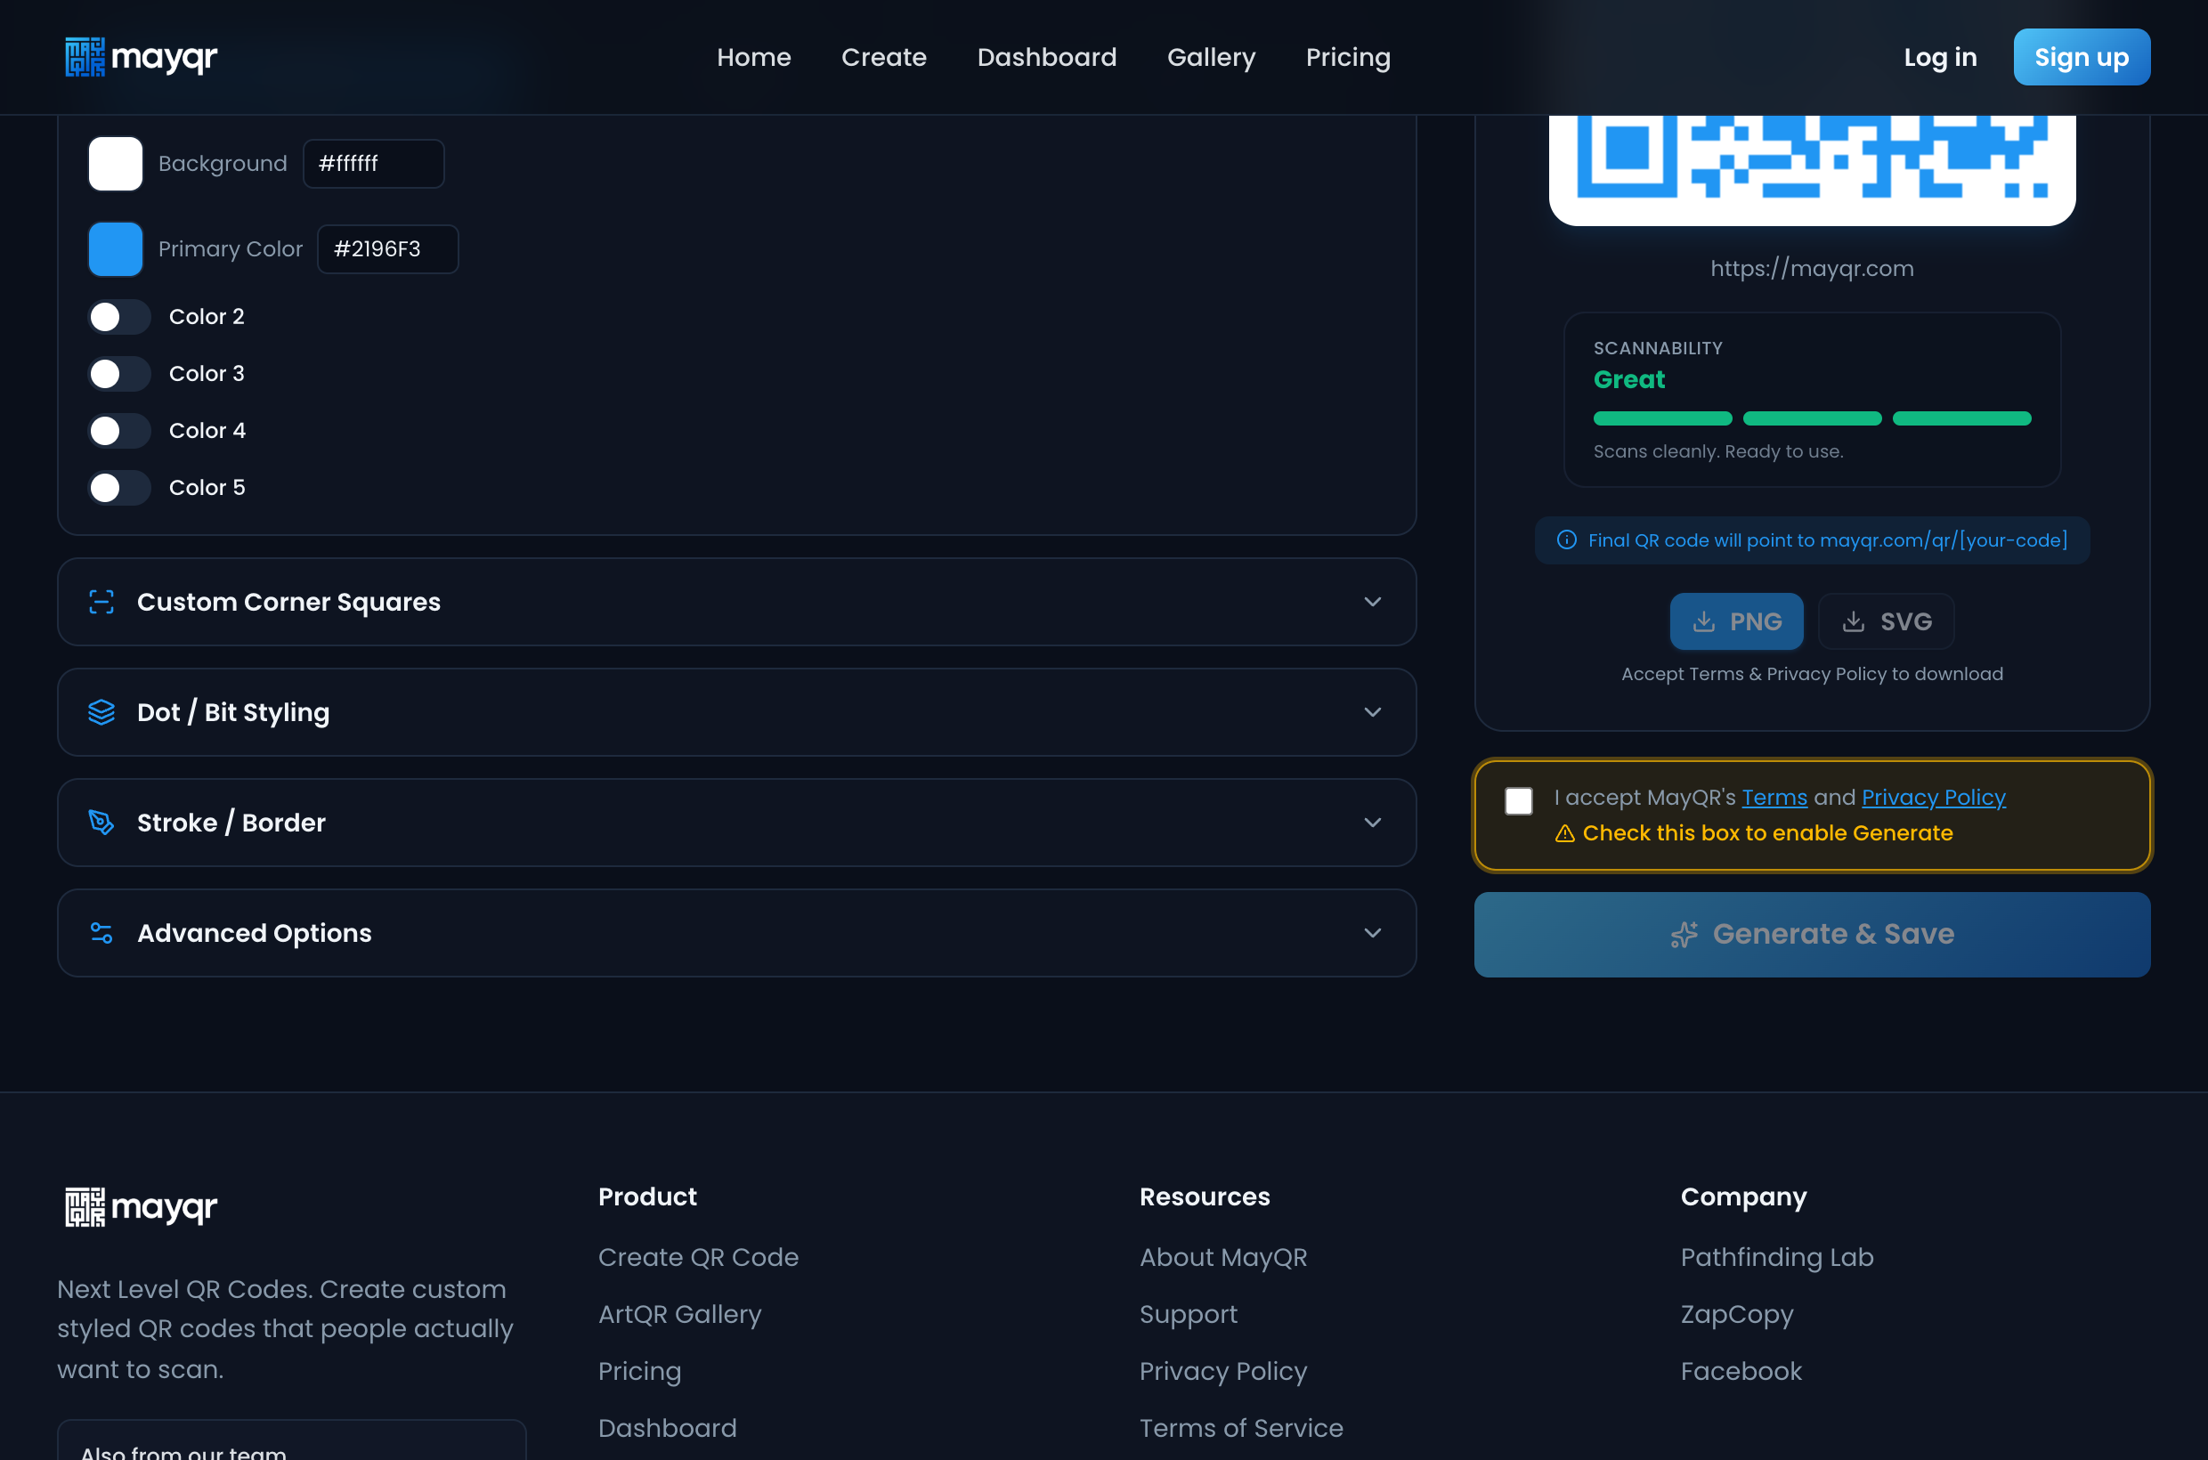Image resolution: width=2208 pixels, height=1460 pixels.
Task: Click the Stroke / Border heading
Action: click(x=231, y=823)
